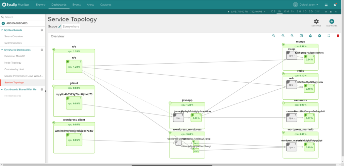This screenshot has height=166, width=344.
Task: Collapse the jclient group box
Action: tap(54, 86)
